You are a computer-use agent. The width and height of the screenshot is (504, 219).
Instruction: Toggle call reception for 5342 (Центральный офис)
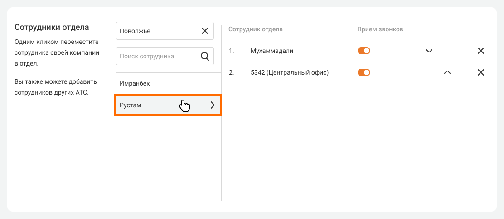tap(364, 72)
